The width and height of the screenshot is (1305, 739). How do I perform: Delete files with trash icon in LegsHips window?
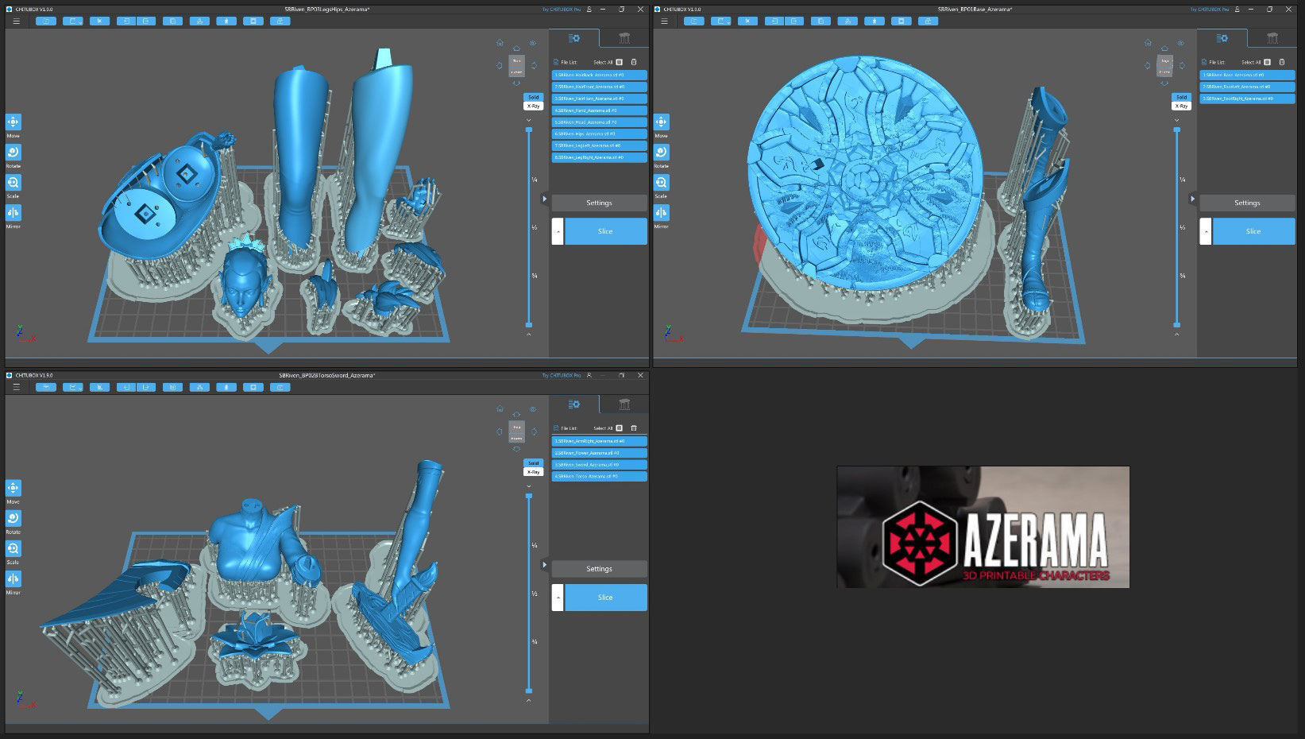click(634, 62)
